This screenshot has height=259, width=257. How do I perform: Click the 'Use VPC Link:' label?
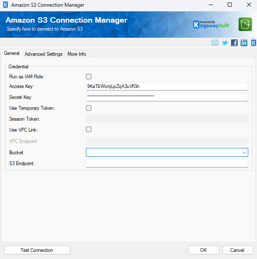[x=23, y=130]
